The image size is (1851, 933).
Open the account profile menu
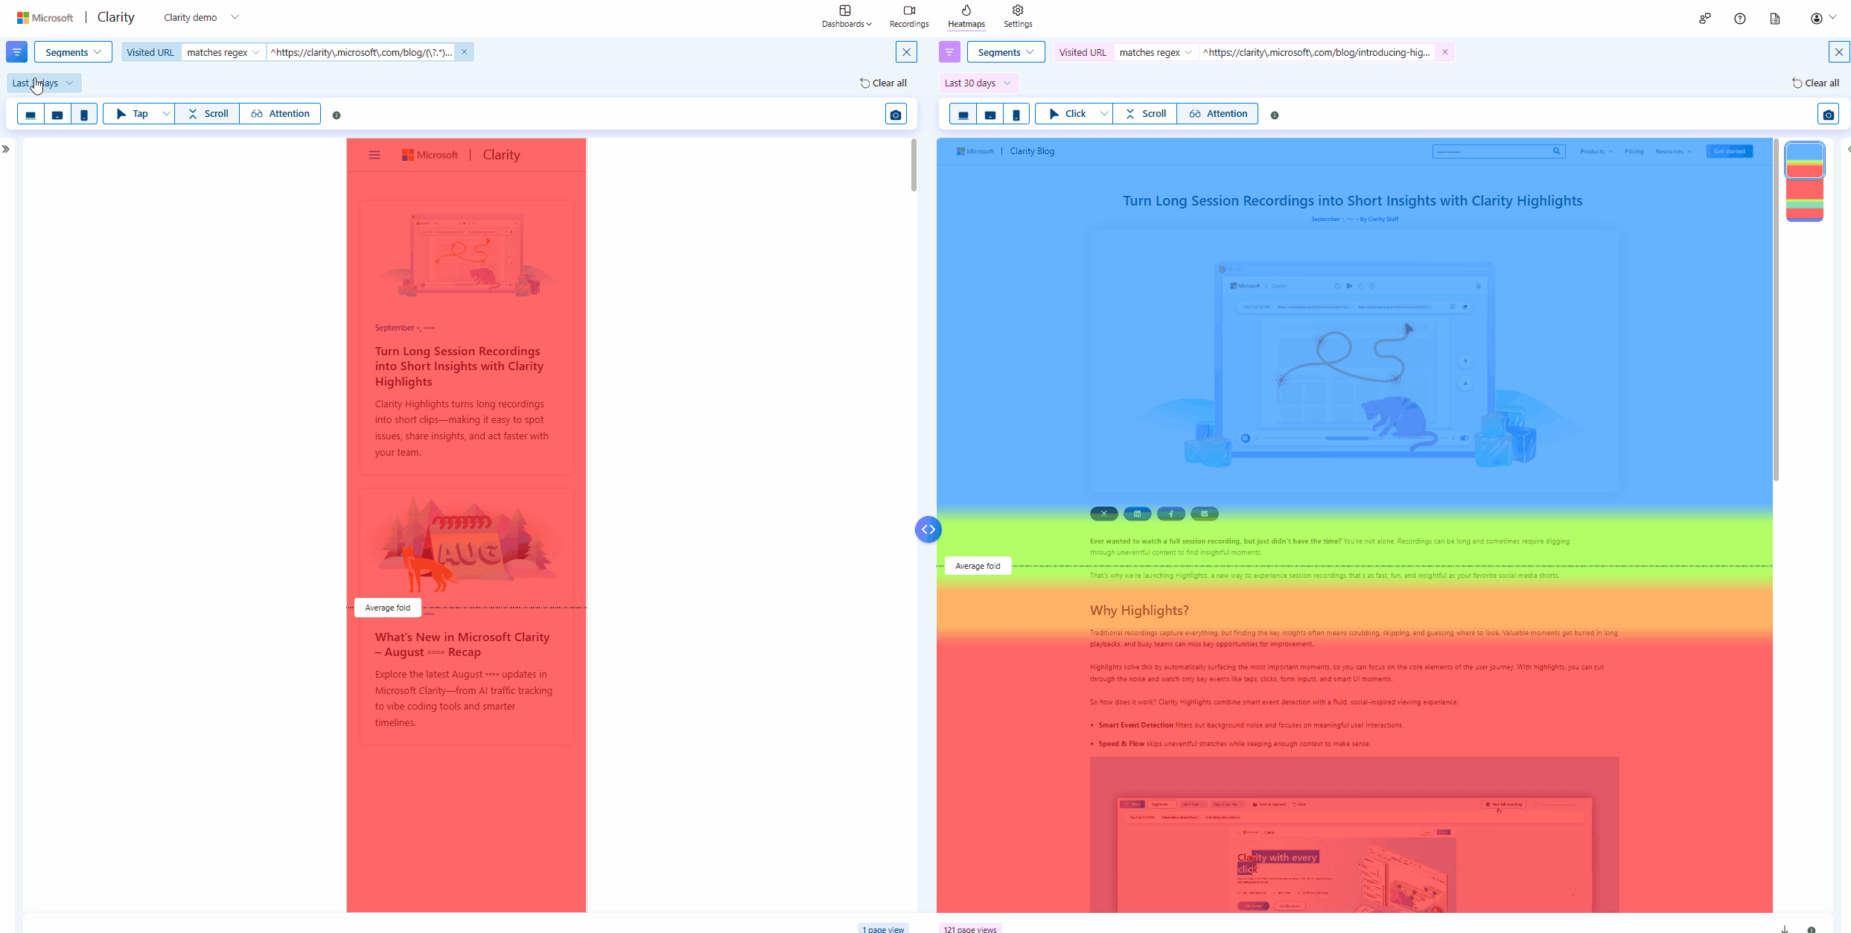(1823, 19)
